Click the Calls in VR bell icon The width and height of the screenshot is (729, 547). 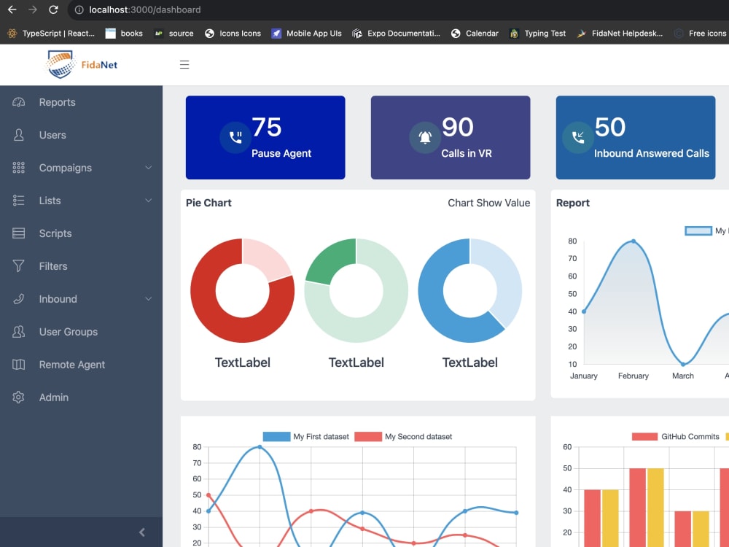425,137
